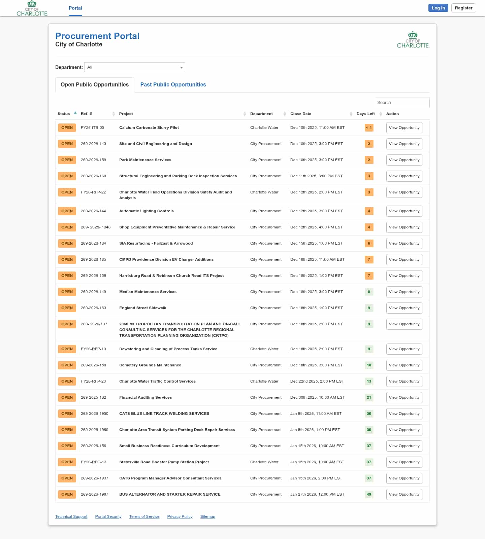The width and height of the screenshot is (485, 539).
Task: View Opportunity for CATS Blue Line Track Welding
Action: [x=404, y=414]
